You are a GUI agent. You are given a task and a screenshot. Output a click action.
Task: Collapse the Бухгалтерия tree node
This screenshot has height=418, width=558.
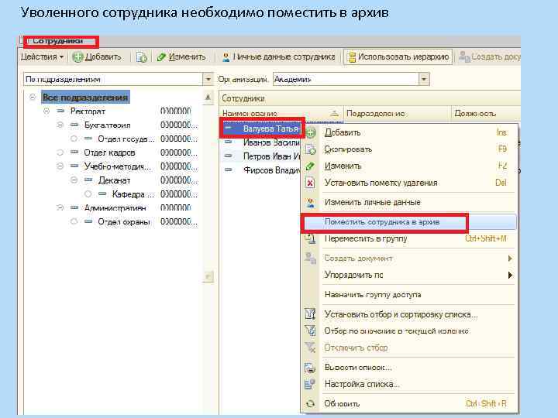(x=60, y=125)
